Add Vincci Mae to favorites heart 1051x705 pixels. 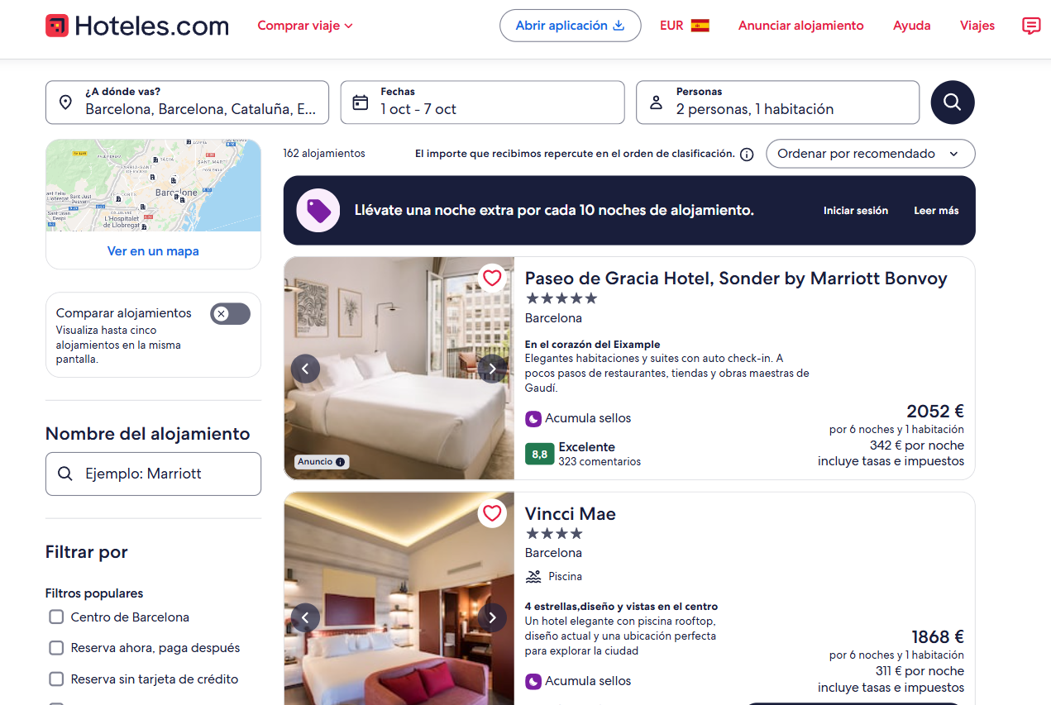pyautogui.click(x=492, y=513)
